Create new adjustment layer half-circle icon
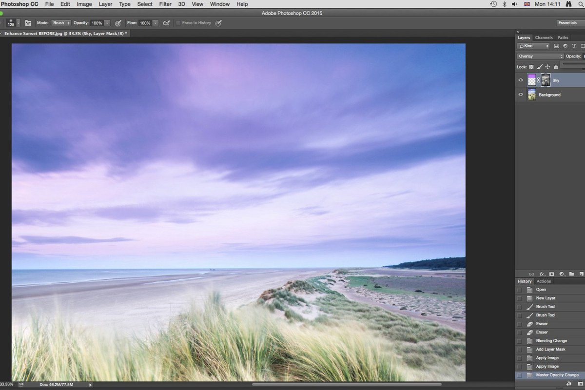 (562, 274)
